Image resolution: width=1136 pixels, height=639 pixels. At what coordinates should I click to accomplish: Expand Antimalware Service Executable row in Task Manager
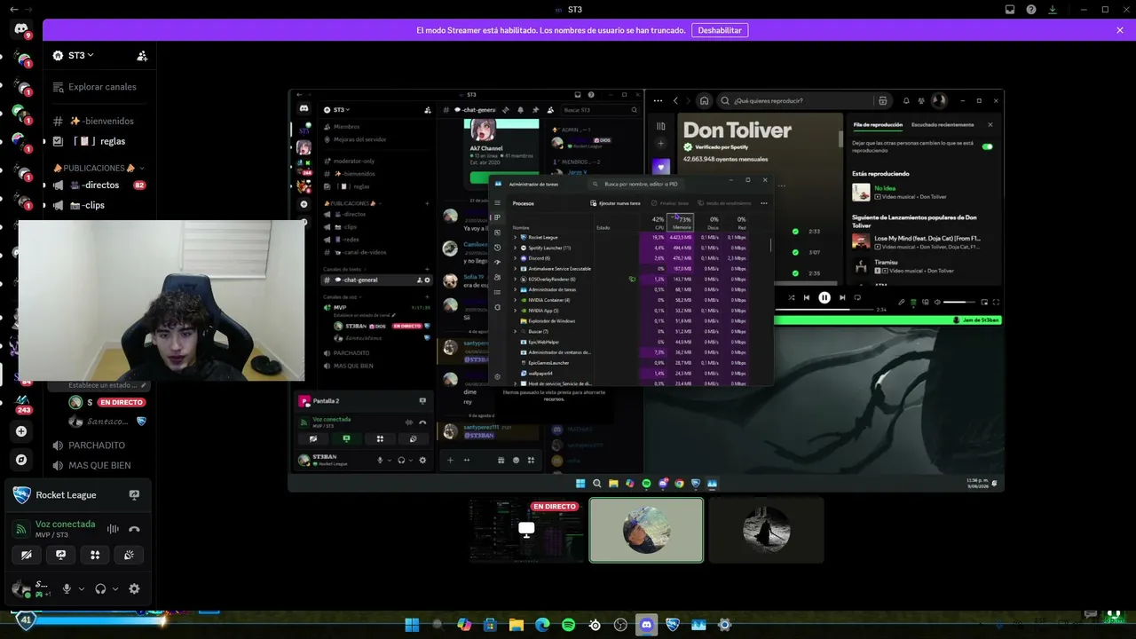tap(515, 269)
